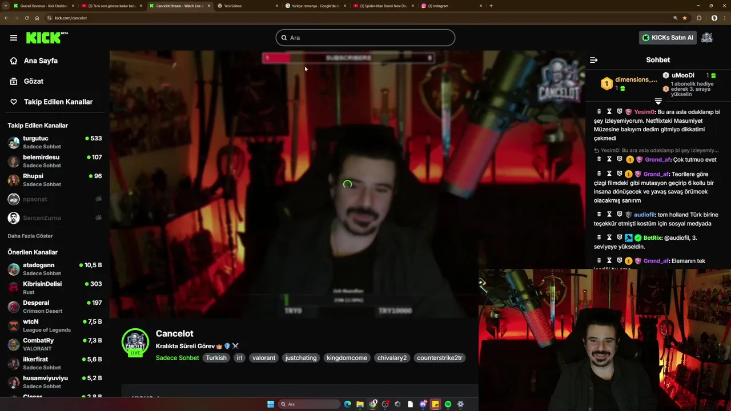Open atadogann recommended channel
This screenshot has width=731, height=411.
tap(55, 269)
